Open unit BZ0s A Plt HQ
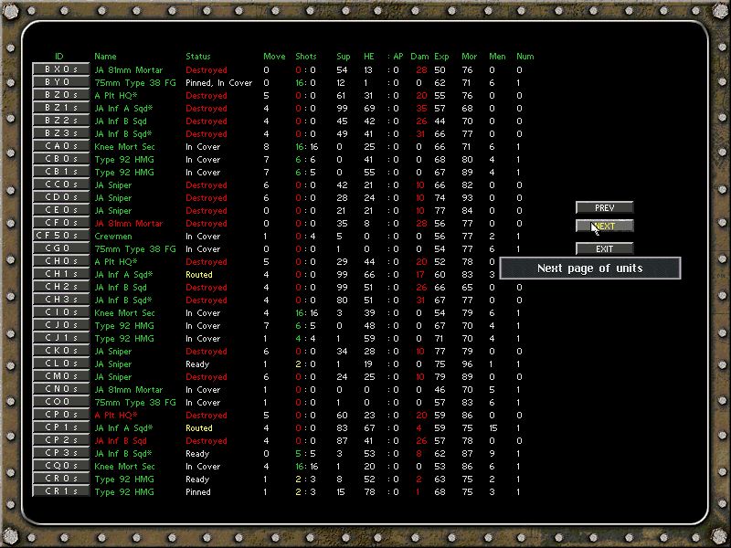The image size is (731, 548). 60,95
